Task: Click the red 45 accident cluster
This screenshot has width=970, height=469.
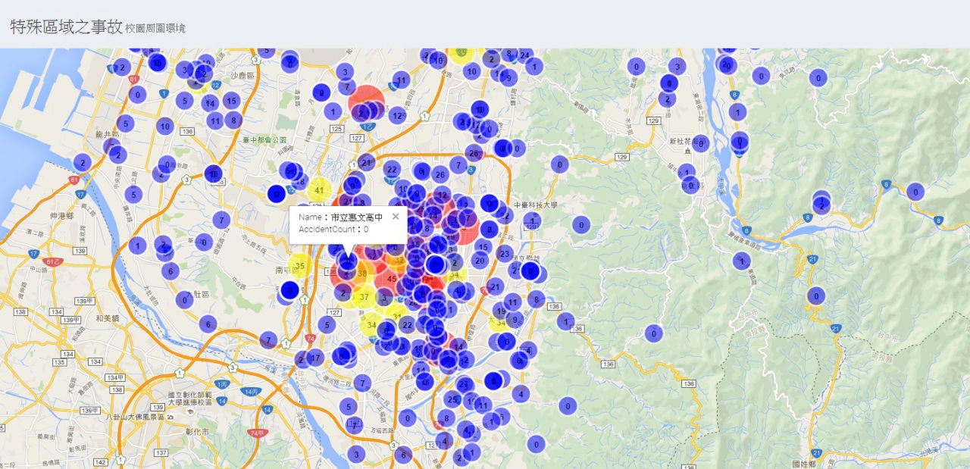Action: tap(392, 279)
